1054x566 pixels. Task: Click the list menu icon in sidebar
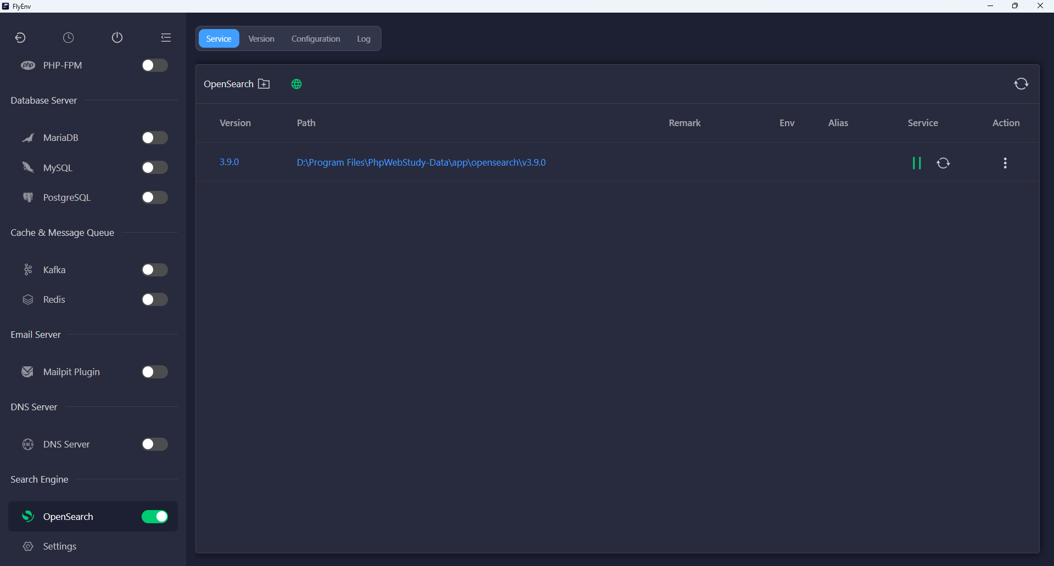[166, 37]
